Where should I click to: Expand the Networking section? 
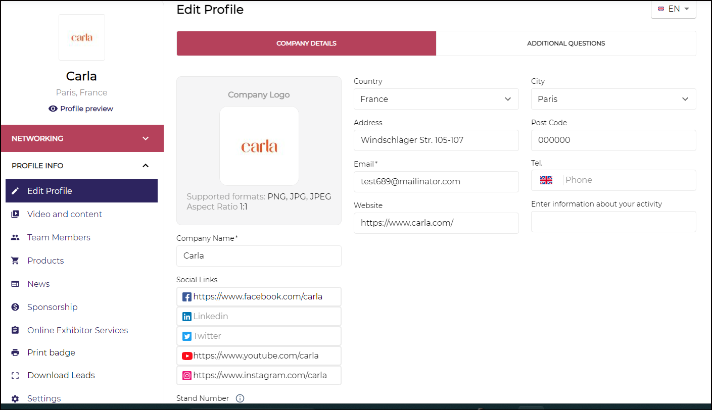[146, 138]
